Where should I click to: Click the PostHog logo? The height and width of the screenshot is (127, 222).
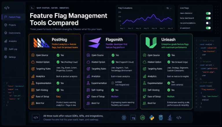(x=41, y=43)
